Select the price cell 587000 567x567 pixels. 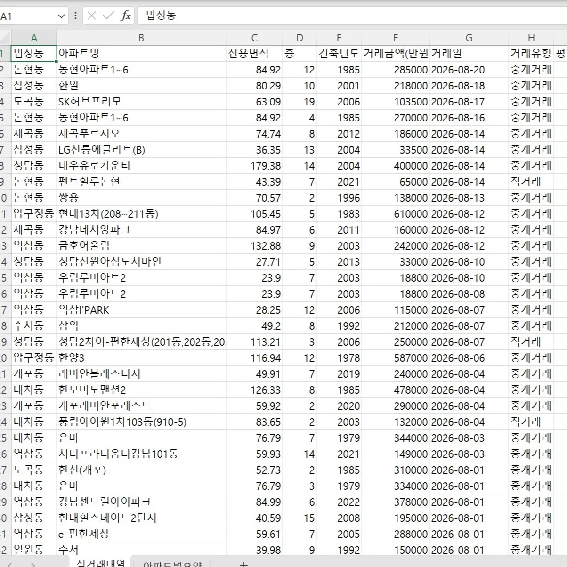click(396, 358)
